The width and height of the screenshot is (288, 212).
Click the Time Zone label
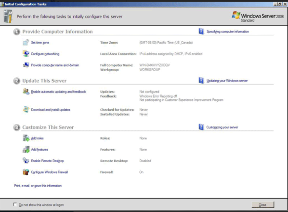coord(109,43)
